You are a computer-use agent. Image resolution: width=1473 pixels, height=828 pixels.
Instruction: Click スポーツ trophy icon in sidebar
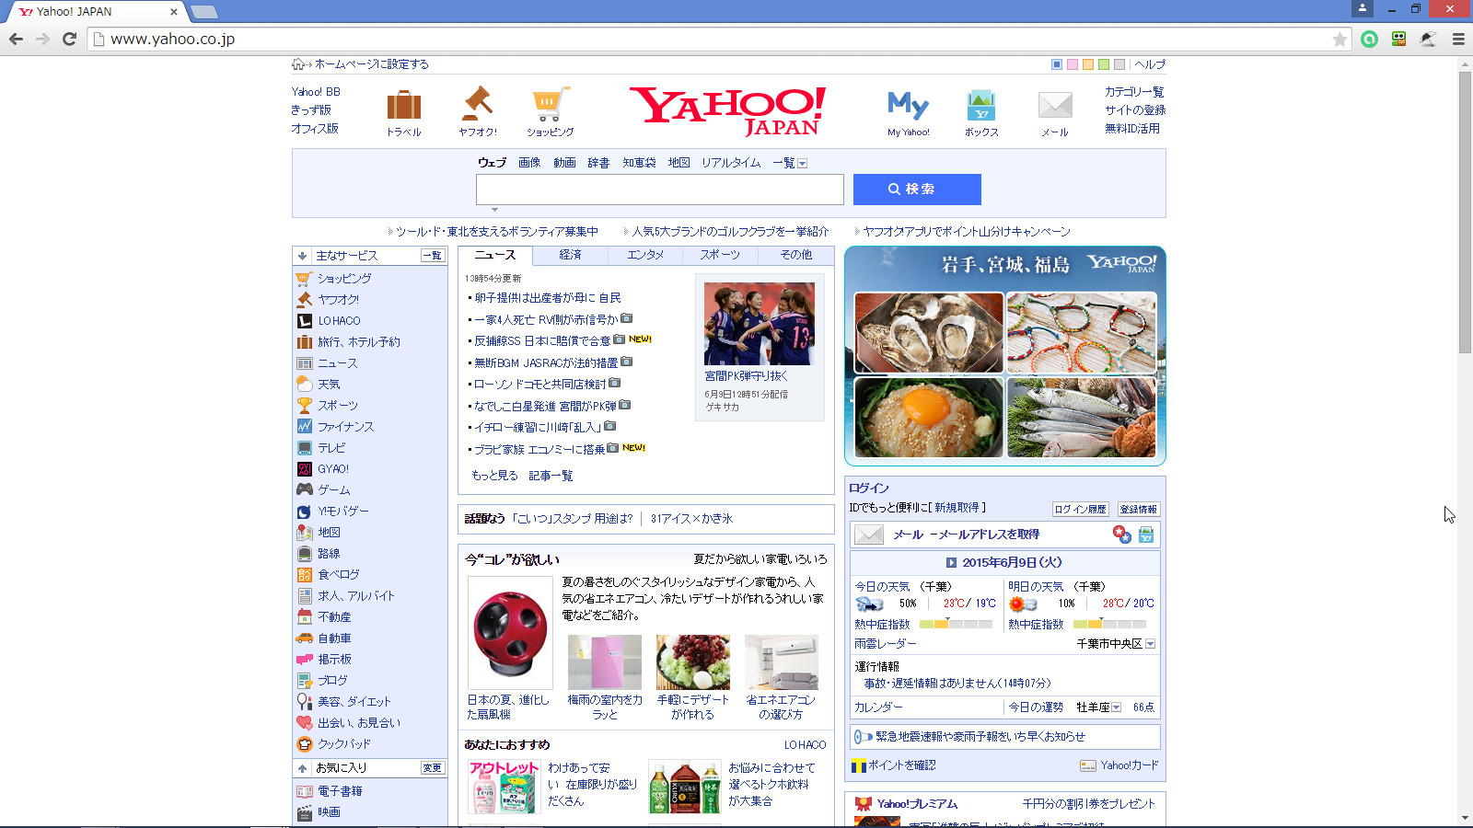[x=305, y=406]
